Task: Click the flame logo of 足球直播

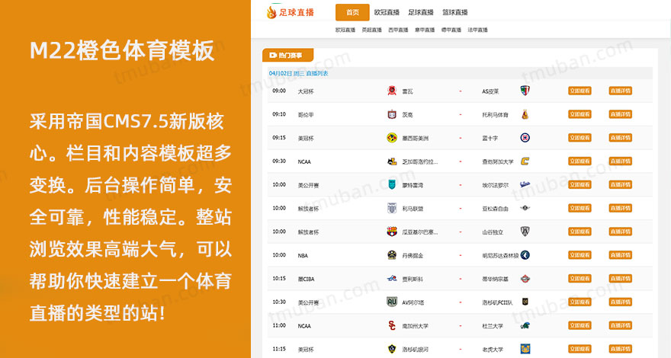Action: [x=271, y=12]
